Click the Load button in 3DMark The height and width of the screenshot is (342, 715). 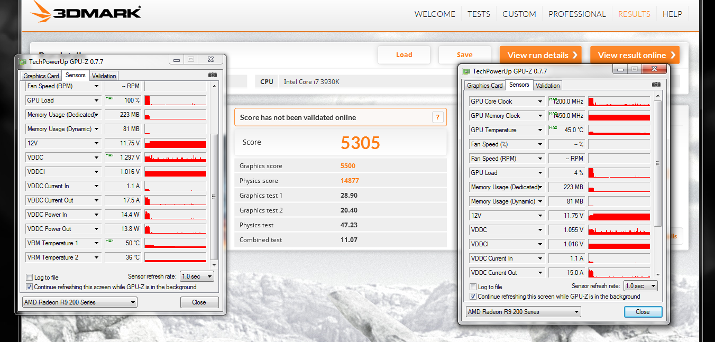(404, 55)
